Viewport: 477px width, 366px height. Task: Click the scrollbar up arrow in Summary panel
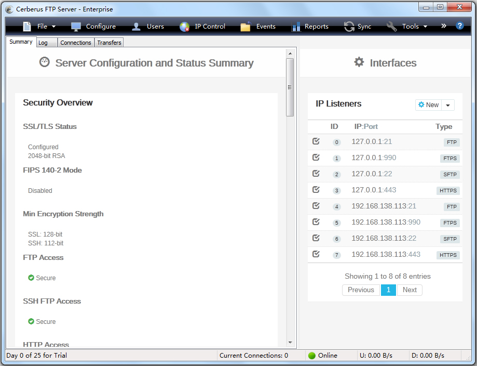pos(290,54)
